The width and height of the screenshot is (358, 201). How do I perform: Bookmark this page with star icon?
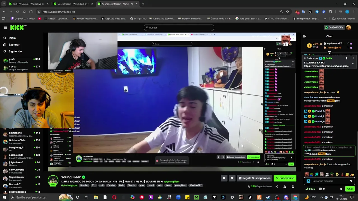point(288,12)
